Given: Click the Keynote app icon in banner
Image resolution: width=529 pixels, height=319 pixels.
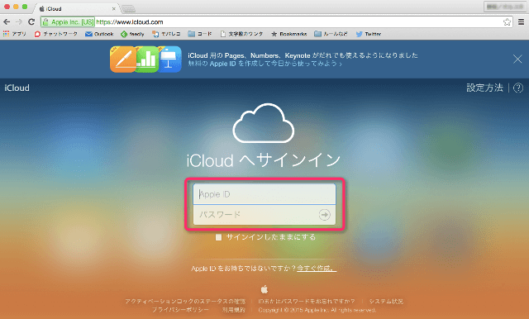Looking at the screenshot, I should pyautogui.click(x=170, y=60).
